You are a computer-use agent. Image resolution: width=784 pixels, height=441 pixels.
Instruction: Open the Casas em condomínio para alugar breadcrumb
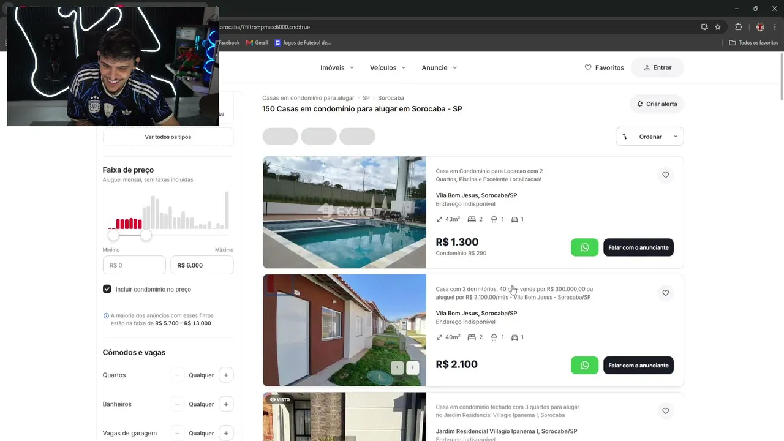pos(308,98)
